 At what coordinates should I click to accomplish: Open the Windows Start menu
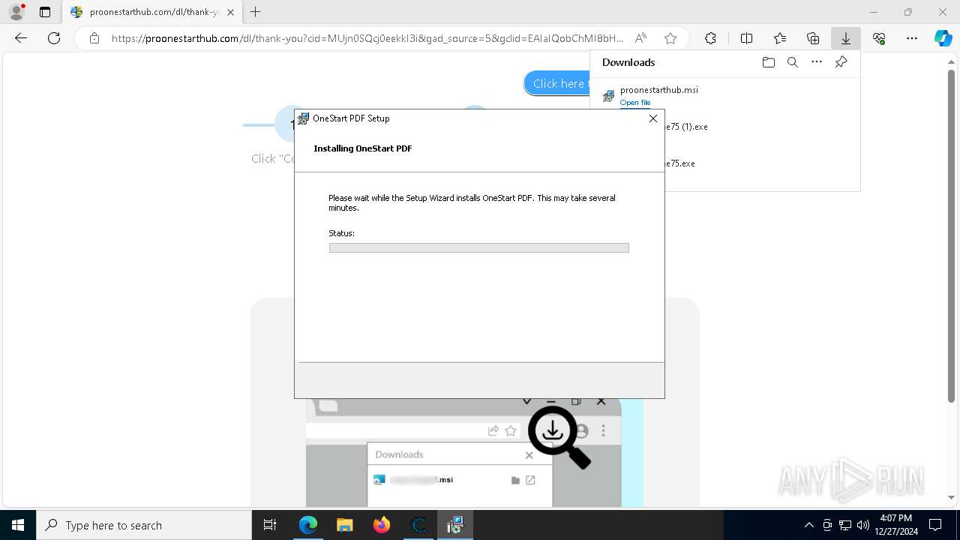click(18, 525)
